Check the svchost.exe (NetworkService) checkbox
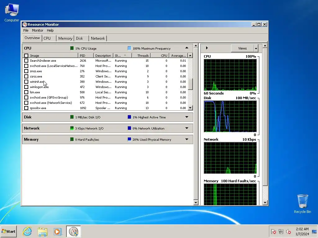This screenshot has width=318, height=238. (26, 103)
